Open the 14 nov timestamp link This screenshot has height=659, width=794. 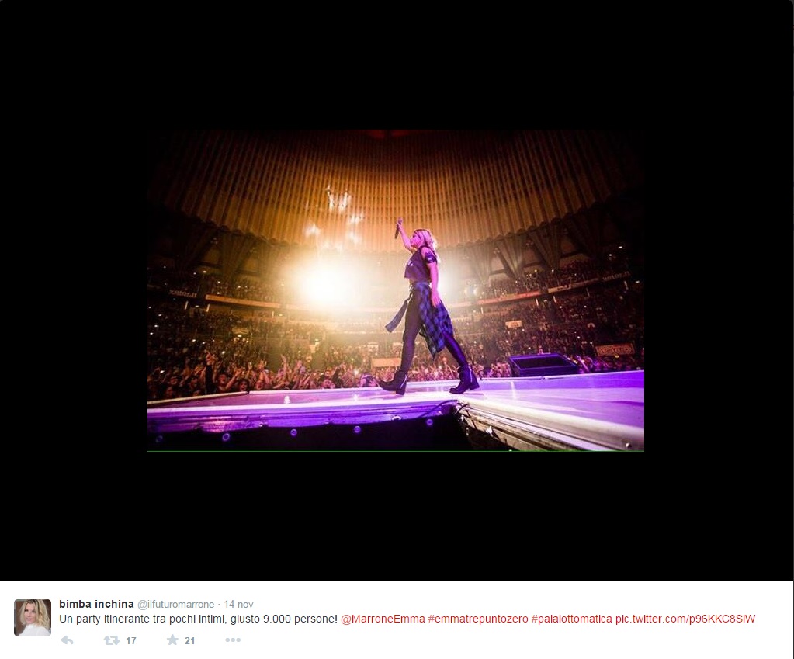pos(238,605)
